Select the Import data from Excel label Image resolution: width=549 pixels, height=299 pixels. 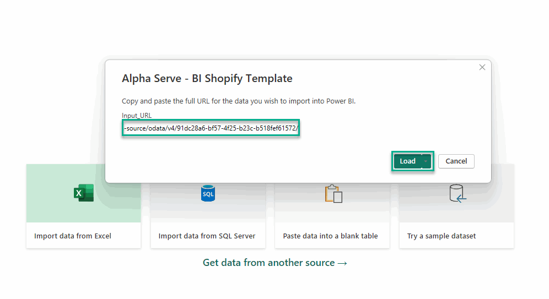pyautogui.click(x=73, y=236)
